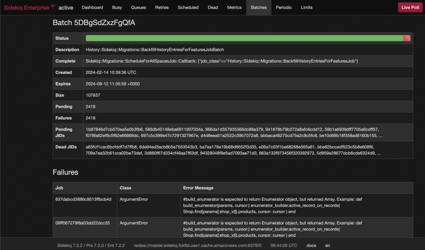
Task: Click the Failures row label in the batch table
Action: [63, 118]
